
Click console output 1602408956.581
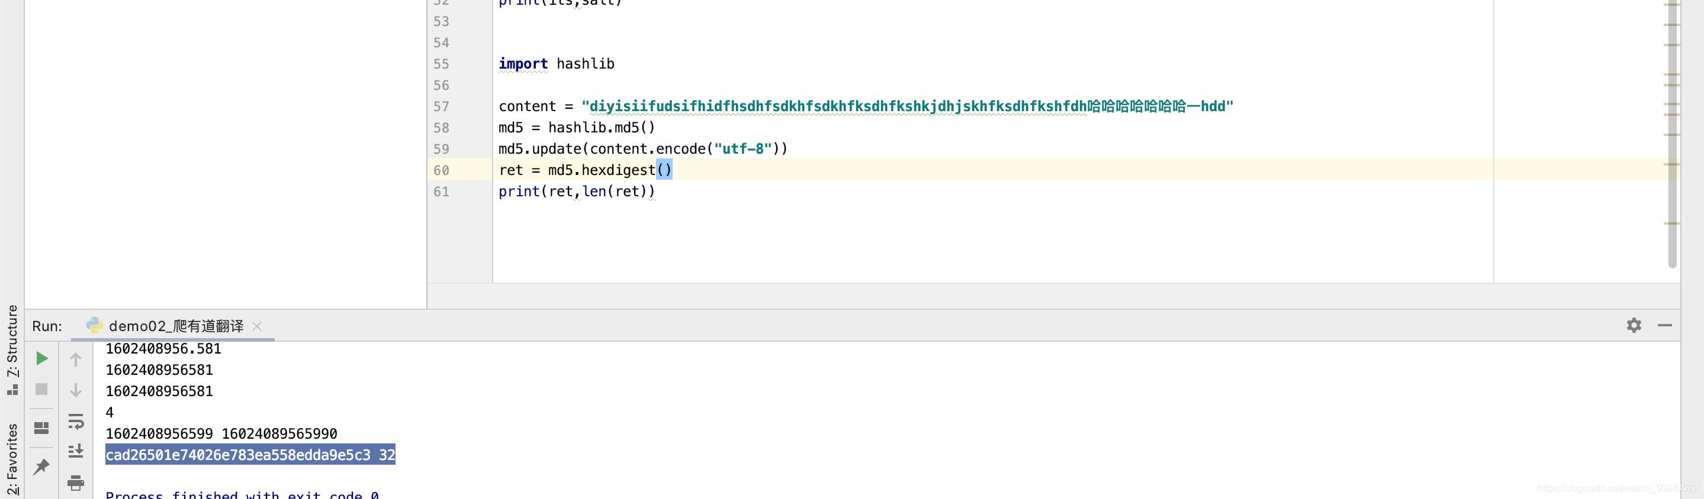[163, 348]
